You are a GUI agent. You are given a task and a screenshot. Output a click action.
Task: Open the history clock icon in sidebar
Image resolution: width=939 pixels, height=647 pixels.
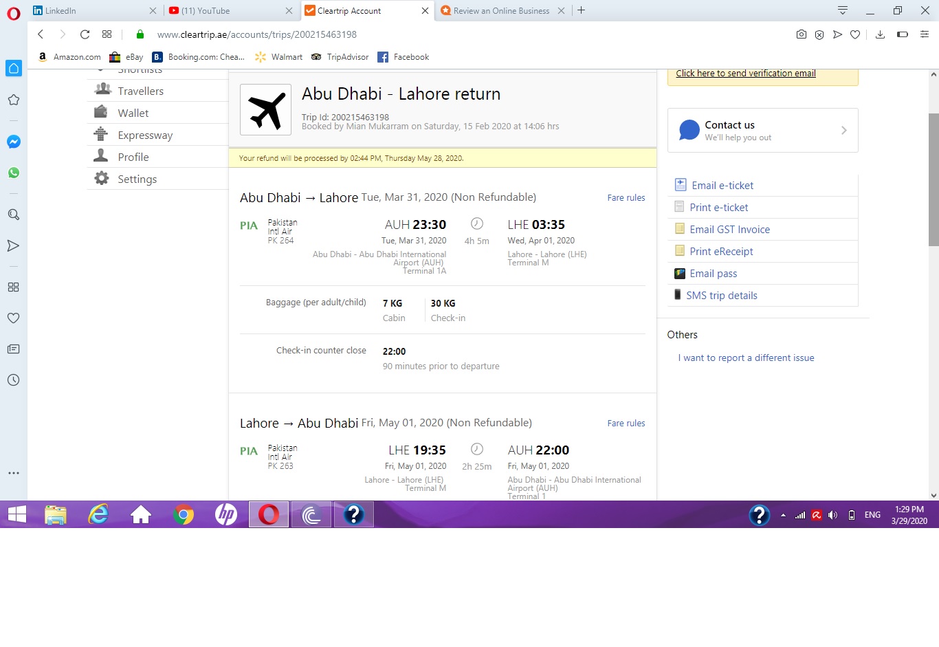(x=13, y=380)
